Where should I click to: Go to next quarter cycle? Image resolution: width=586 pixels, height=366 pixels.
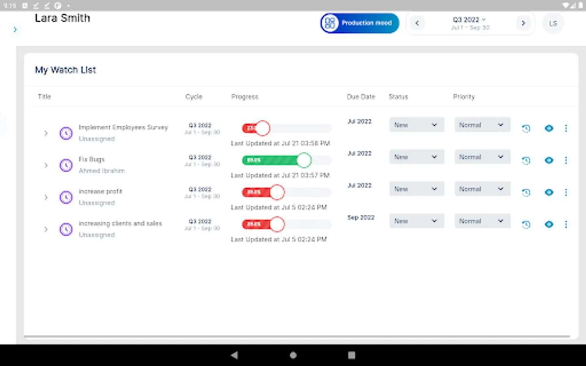click(523, 23)
